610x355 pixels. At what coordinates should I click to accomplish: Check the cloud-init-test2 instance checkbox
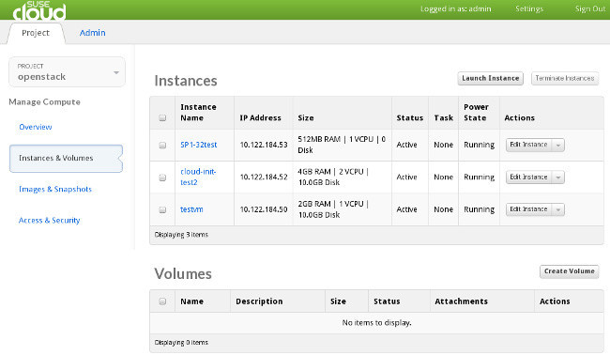point(162,177)
